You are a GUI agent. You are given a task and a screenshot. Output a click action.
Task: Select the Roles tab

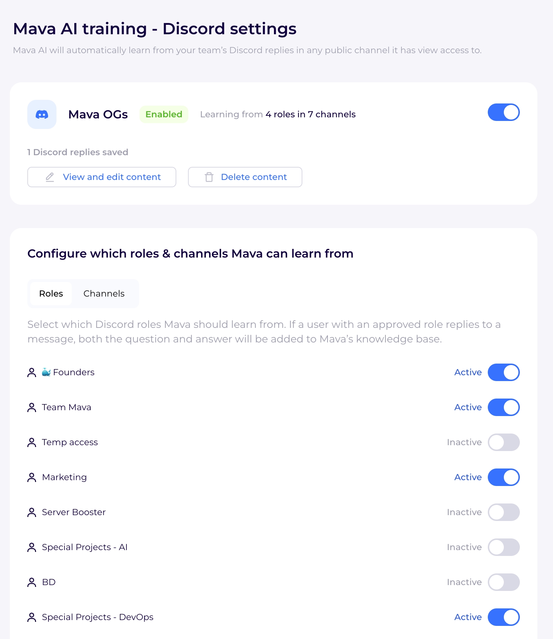click(51, 294)
